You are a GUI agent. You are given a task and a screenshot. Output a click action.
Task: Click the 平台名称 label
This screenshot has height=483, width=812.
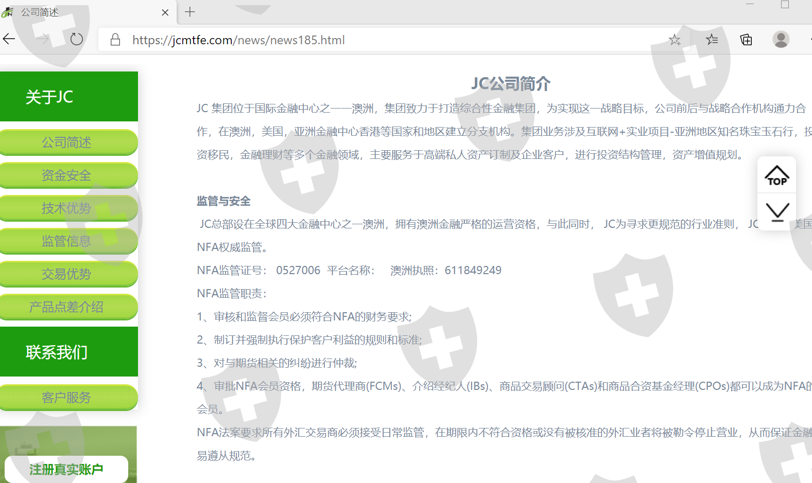point(351,271)
